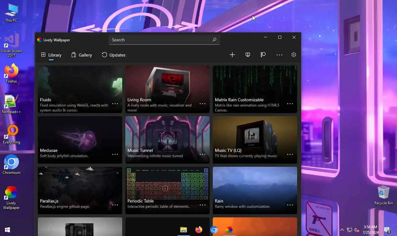This screenshot has height=236, width=397.
Task: Open options menu for Music Tunnel wallpaper
Action: (203, 154)
